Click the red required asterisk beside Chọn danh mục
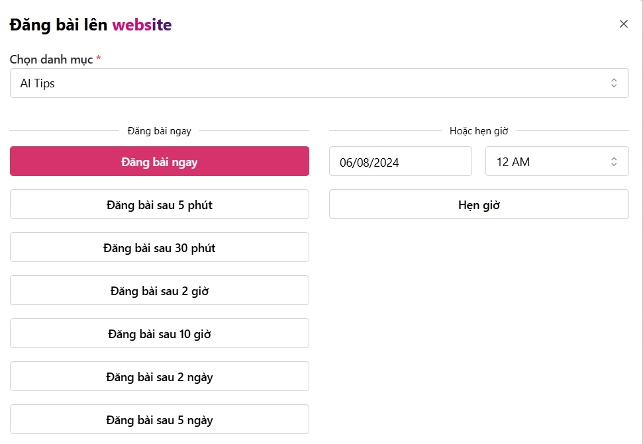Image resolution: width=643 pixels, height=444 pixels. tap(99, 60)
